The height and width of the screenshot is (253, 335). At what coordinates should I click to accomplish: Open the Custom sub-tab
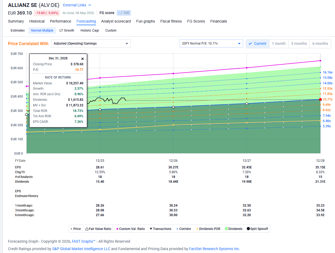[111, 30]
